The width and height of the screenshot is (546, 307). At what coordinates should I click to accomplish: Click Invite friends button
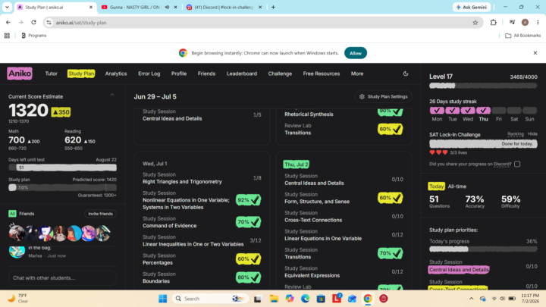tap(100, 214)
